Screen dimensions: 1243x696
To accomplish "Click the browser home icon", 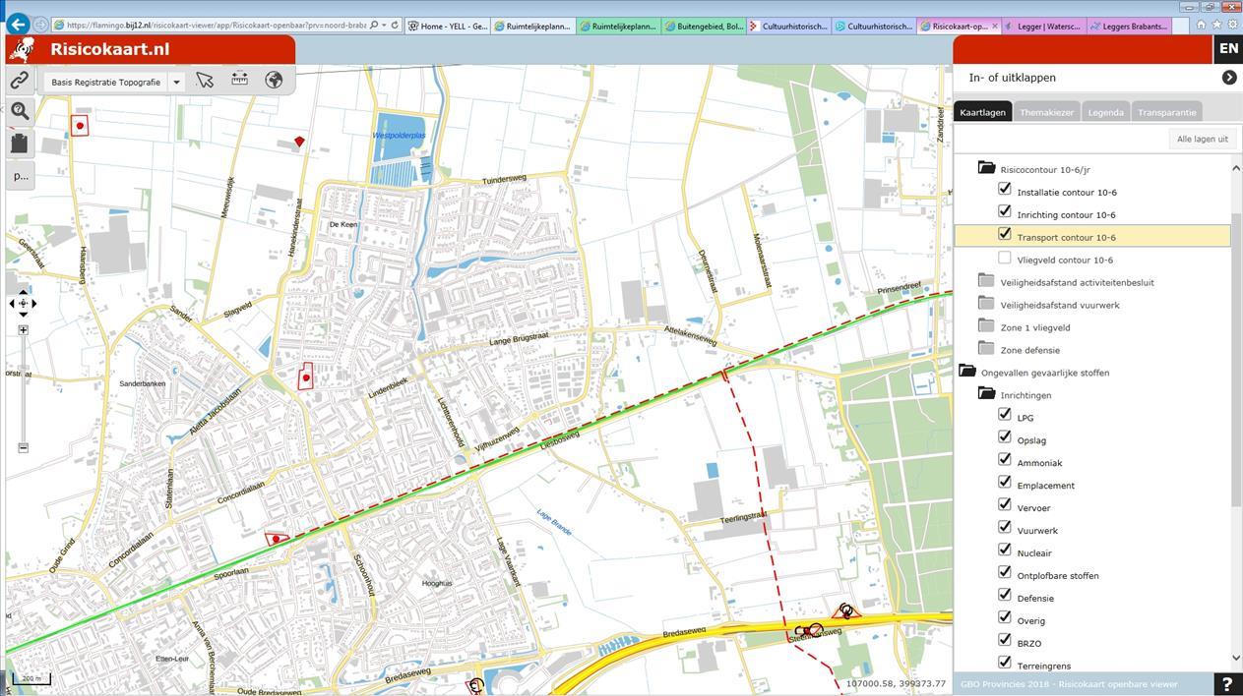I will click(x=1201, y=25).
